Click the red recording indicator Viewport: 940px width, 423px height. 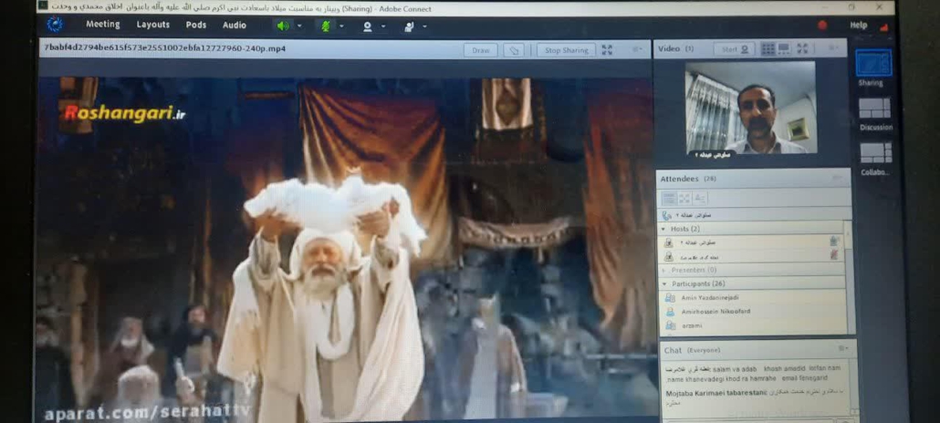[822, 26]
